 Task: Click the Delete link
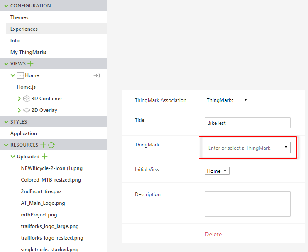(x=213, y=234)
